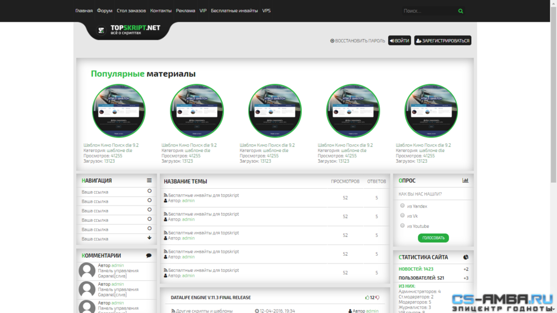Click the ЗАРЕГИСТРИРОВАТЬСЯ button
The image size is (557, 313).
tap(443, 41)
